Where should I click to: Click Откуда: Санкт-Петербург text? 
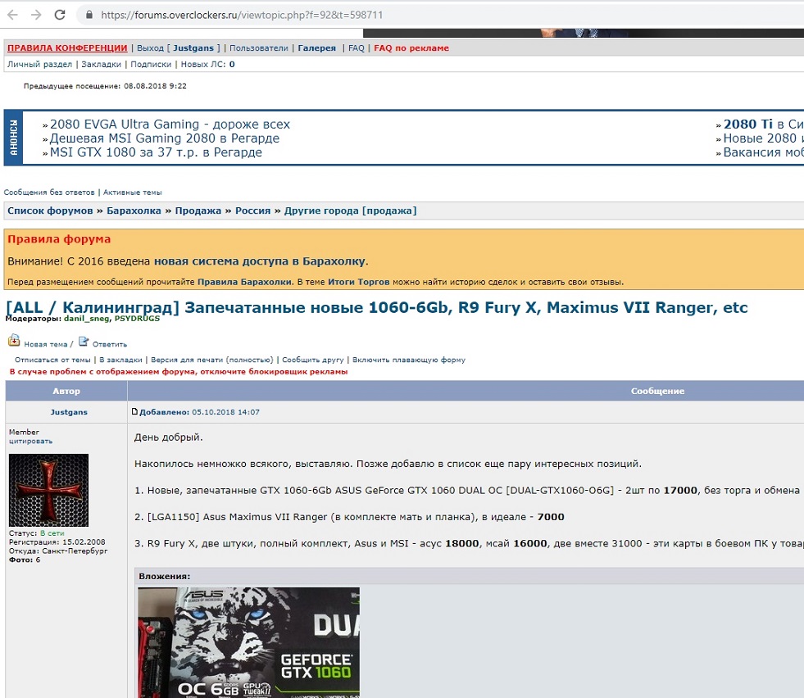click(x=58, y=551)
